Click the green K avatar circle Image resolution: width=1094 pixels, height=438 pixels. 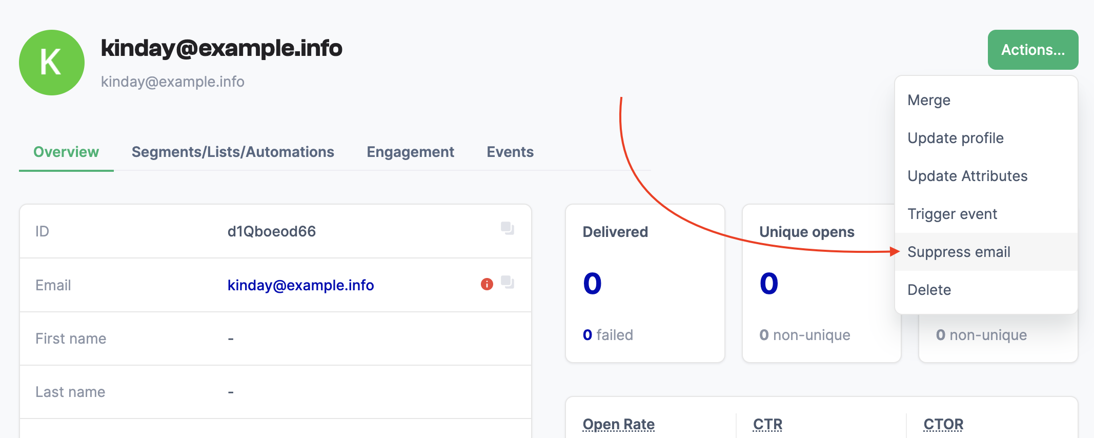52,63
